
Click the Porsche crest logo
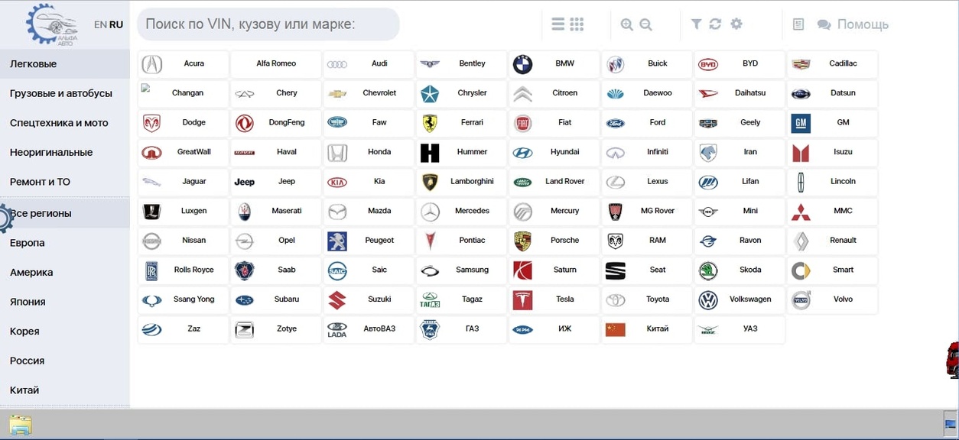(x=522, y=241)
